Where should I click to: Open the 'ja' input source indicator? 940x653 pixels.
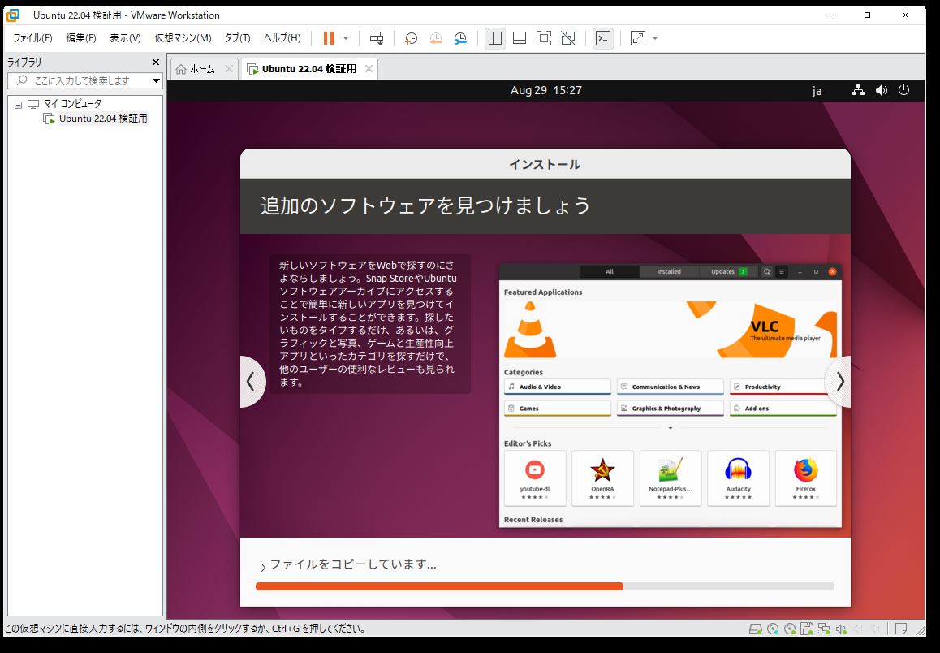coord(817,90)
